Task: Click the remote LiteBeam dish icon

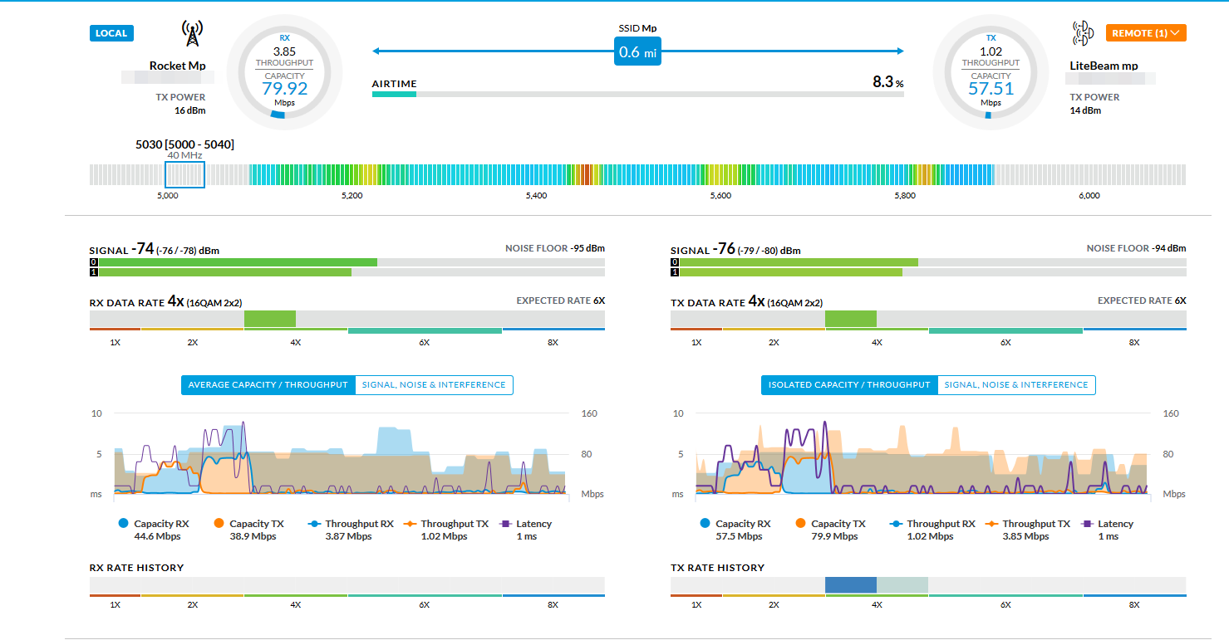Action: [x=1083, y=33]
